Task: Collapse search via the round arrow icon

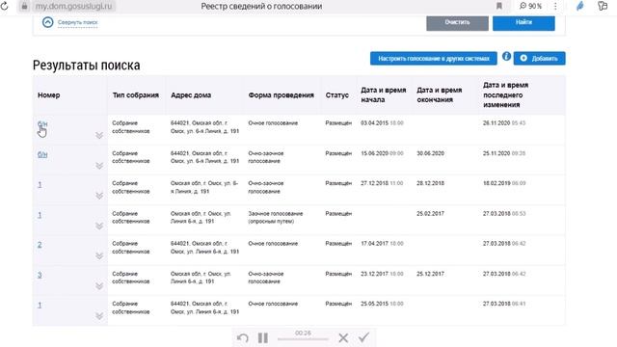Action: pyautogui.click(x=47, y=22)
